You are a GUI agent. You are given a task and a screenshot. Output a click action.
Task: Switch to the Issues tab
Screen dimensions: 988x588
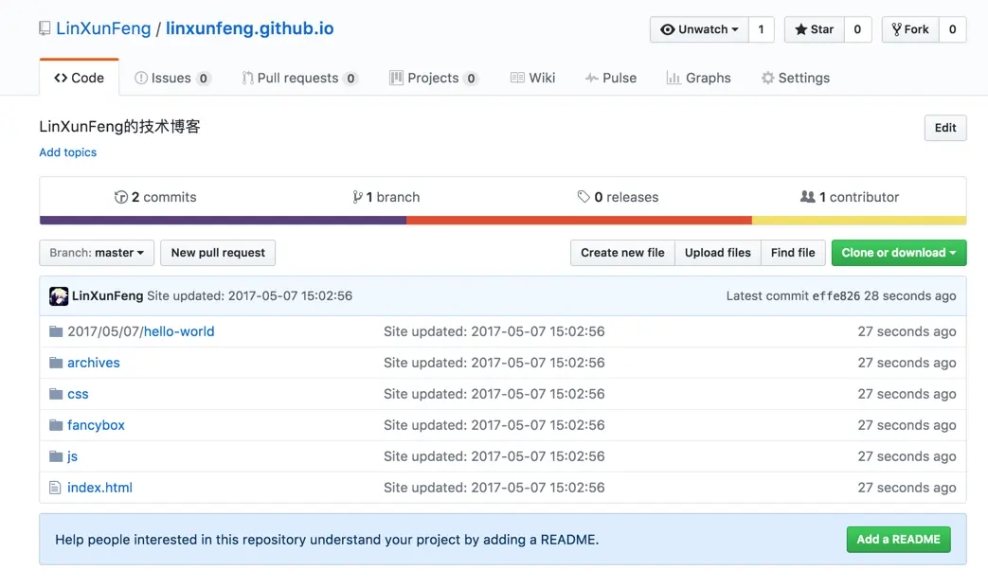(x=172, y=78)
